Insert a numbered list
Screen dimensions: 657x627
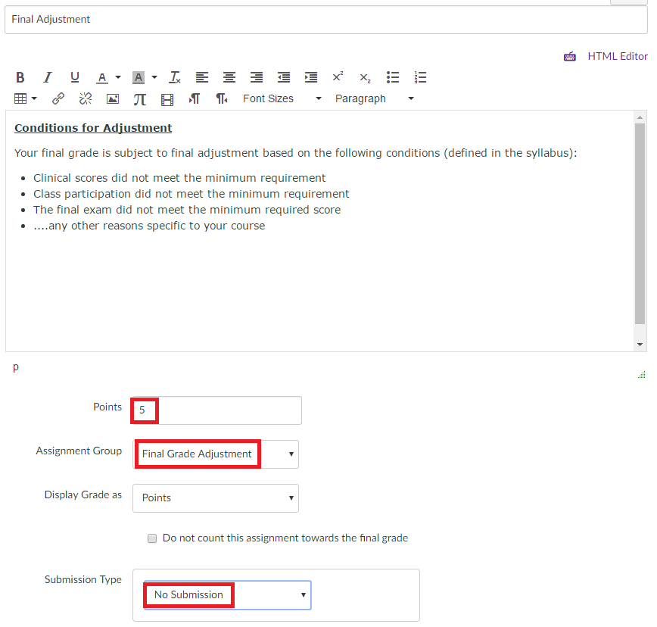(421, 77)
